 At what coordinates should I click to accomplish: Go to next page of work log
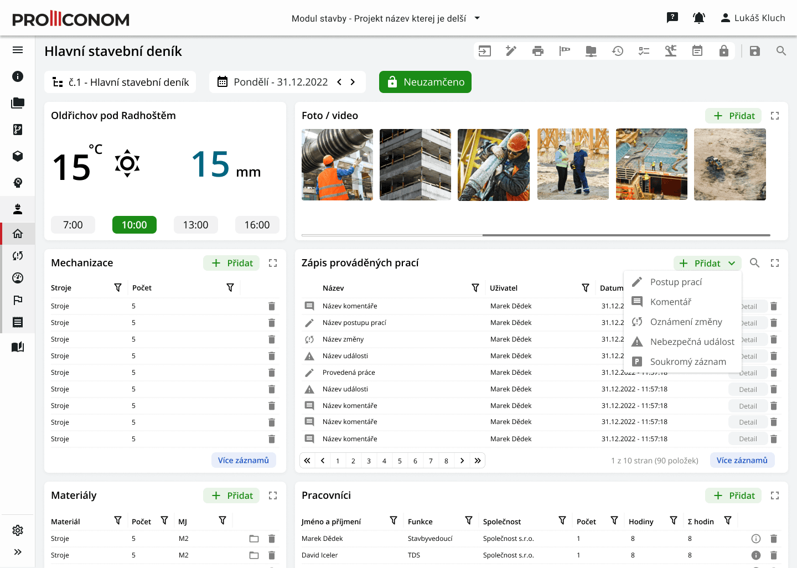tap(462, 461)
